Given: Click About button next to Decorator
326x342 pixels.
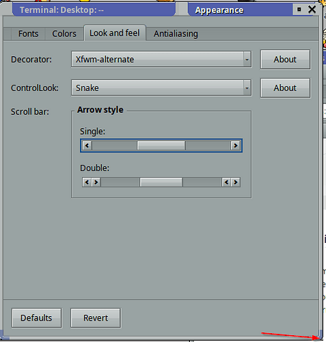Looking at the screenshot, I should pyautogui.click(x=285, y=60).
